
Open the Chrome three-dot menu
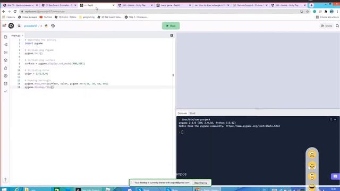(x=338, y=12)
